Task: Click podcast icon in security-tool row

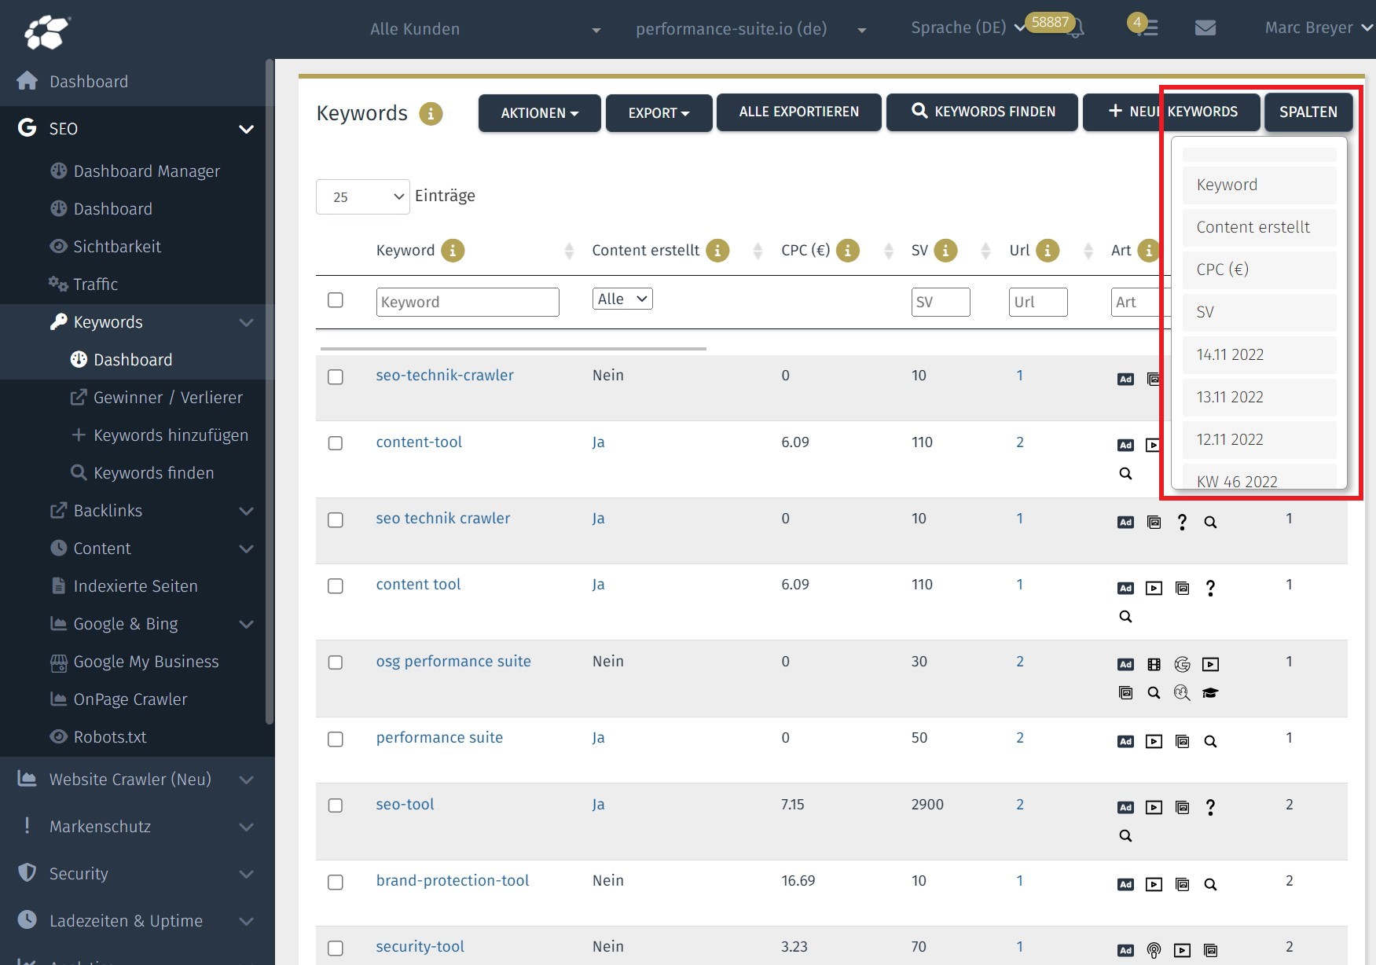Action: [1154, 951]
